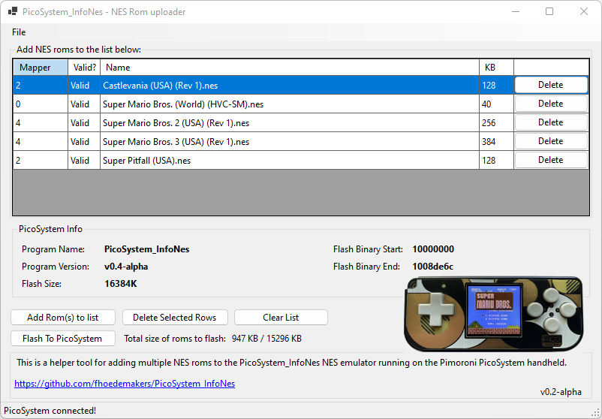This screenshot has width=602, height=419.
Task: Click program name value PicoSystem_InfoNes
Action: 147,249
